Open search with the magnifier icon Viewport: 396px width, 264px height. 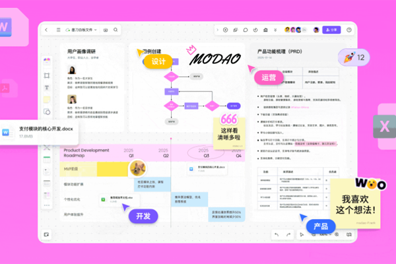click(115, 30)
